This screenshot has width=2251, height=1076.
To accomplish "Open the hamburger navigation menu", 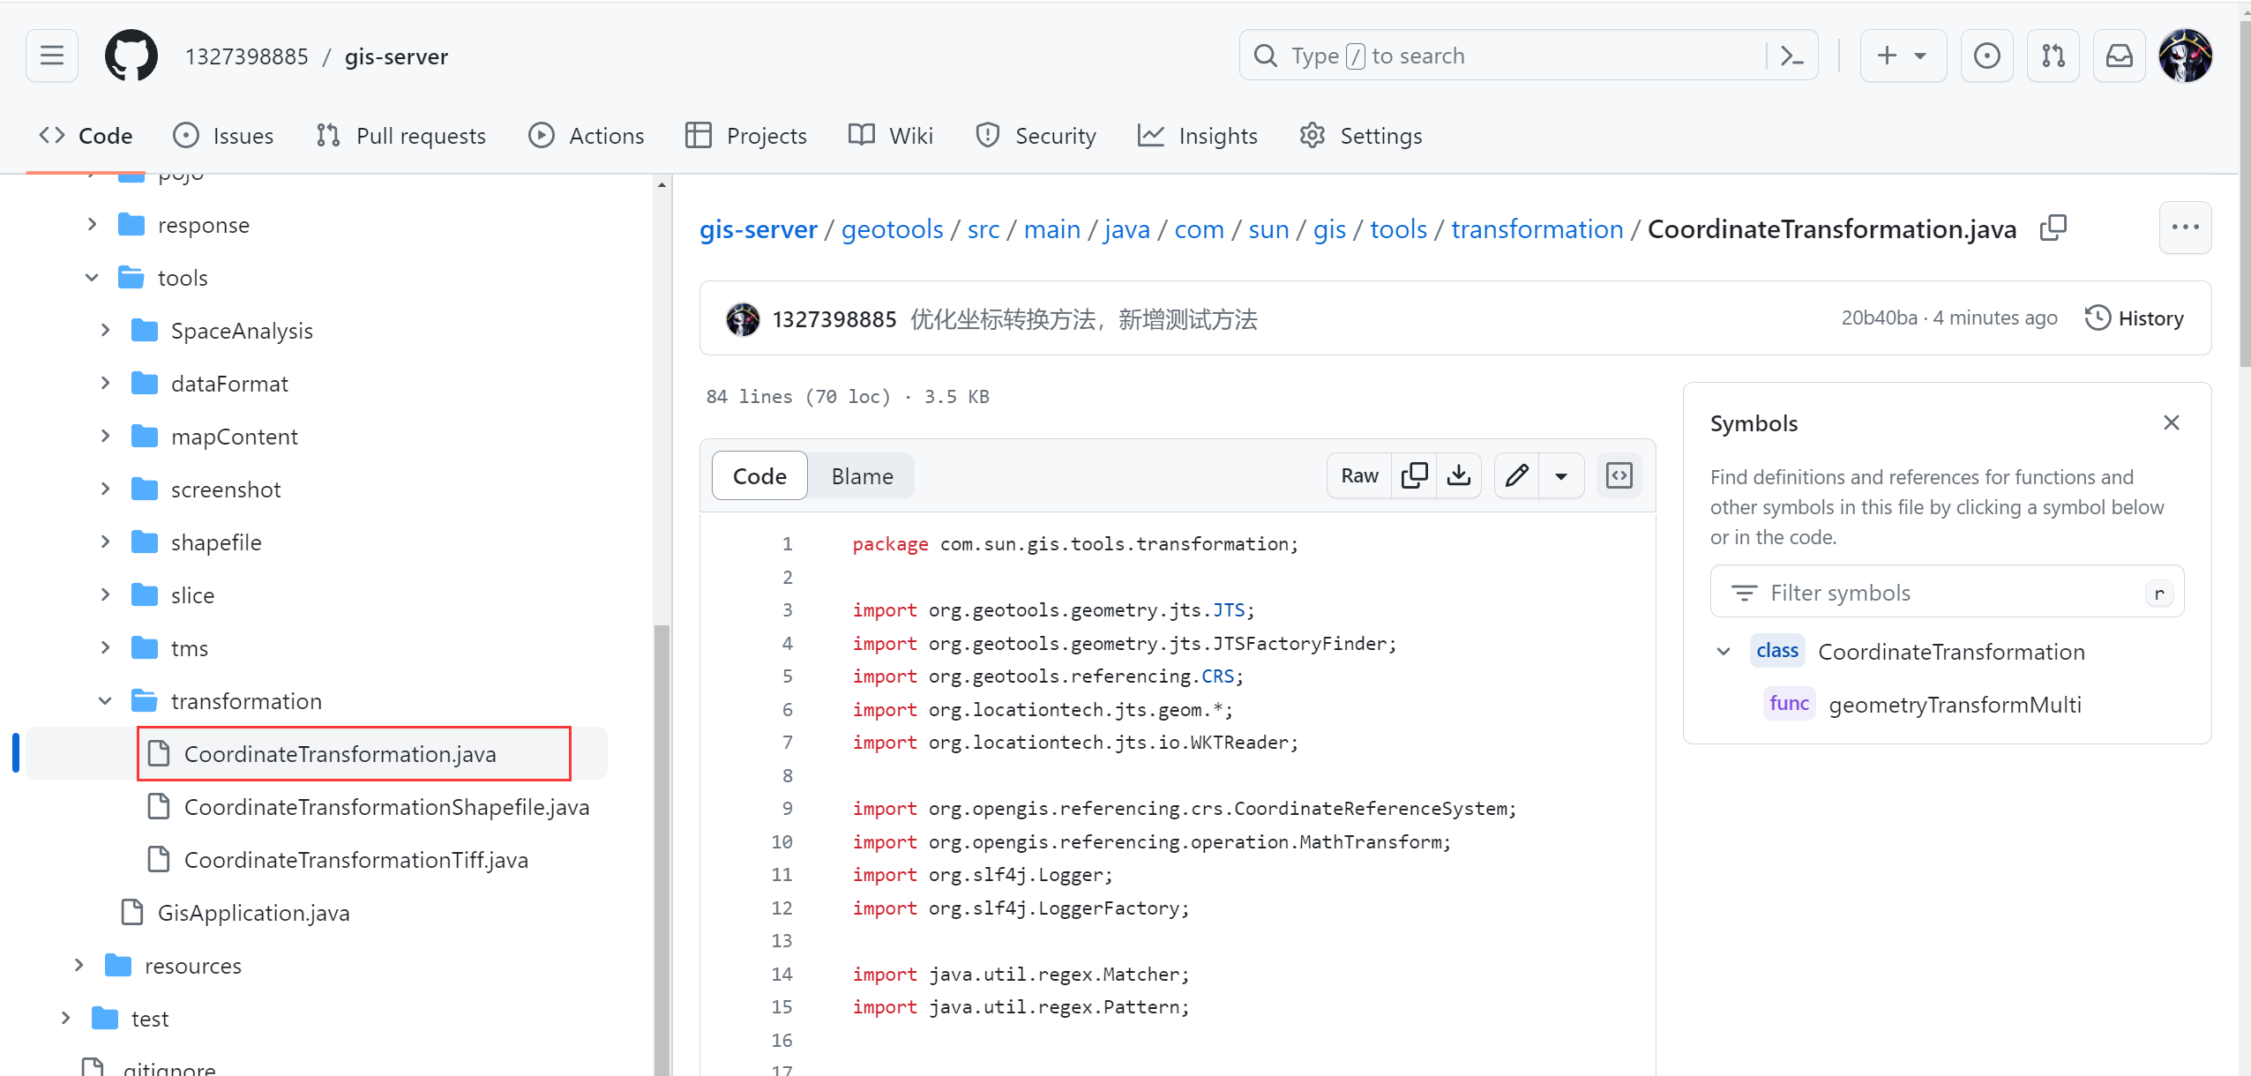I will pyautogui.click(x=52, y=56).
